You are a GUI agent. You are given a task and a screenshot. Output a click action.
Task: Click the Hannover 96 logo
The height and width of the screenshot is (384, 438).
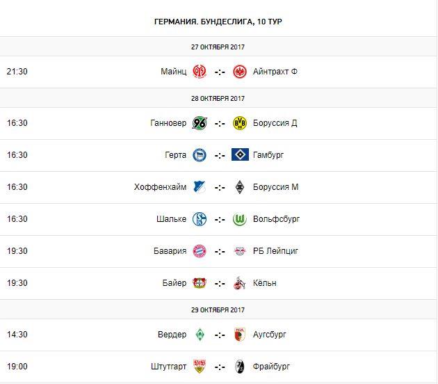coord(200,123)
